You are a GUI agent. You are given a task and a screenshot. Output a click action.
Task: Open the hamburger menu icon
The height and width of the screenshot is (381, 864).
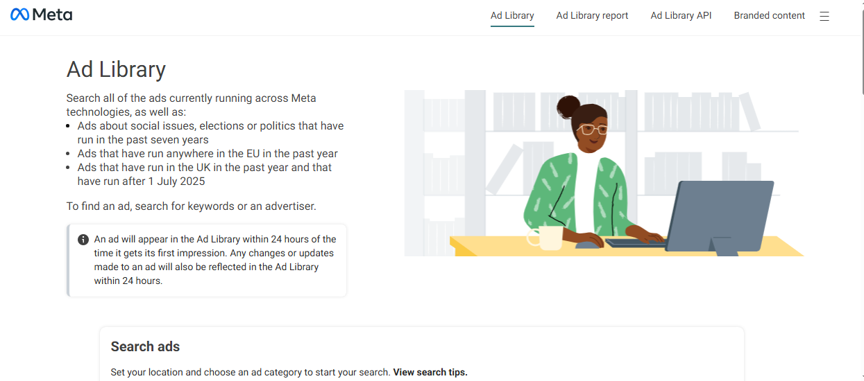coord(824,16)
